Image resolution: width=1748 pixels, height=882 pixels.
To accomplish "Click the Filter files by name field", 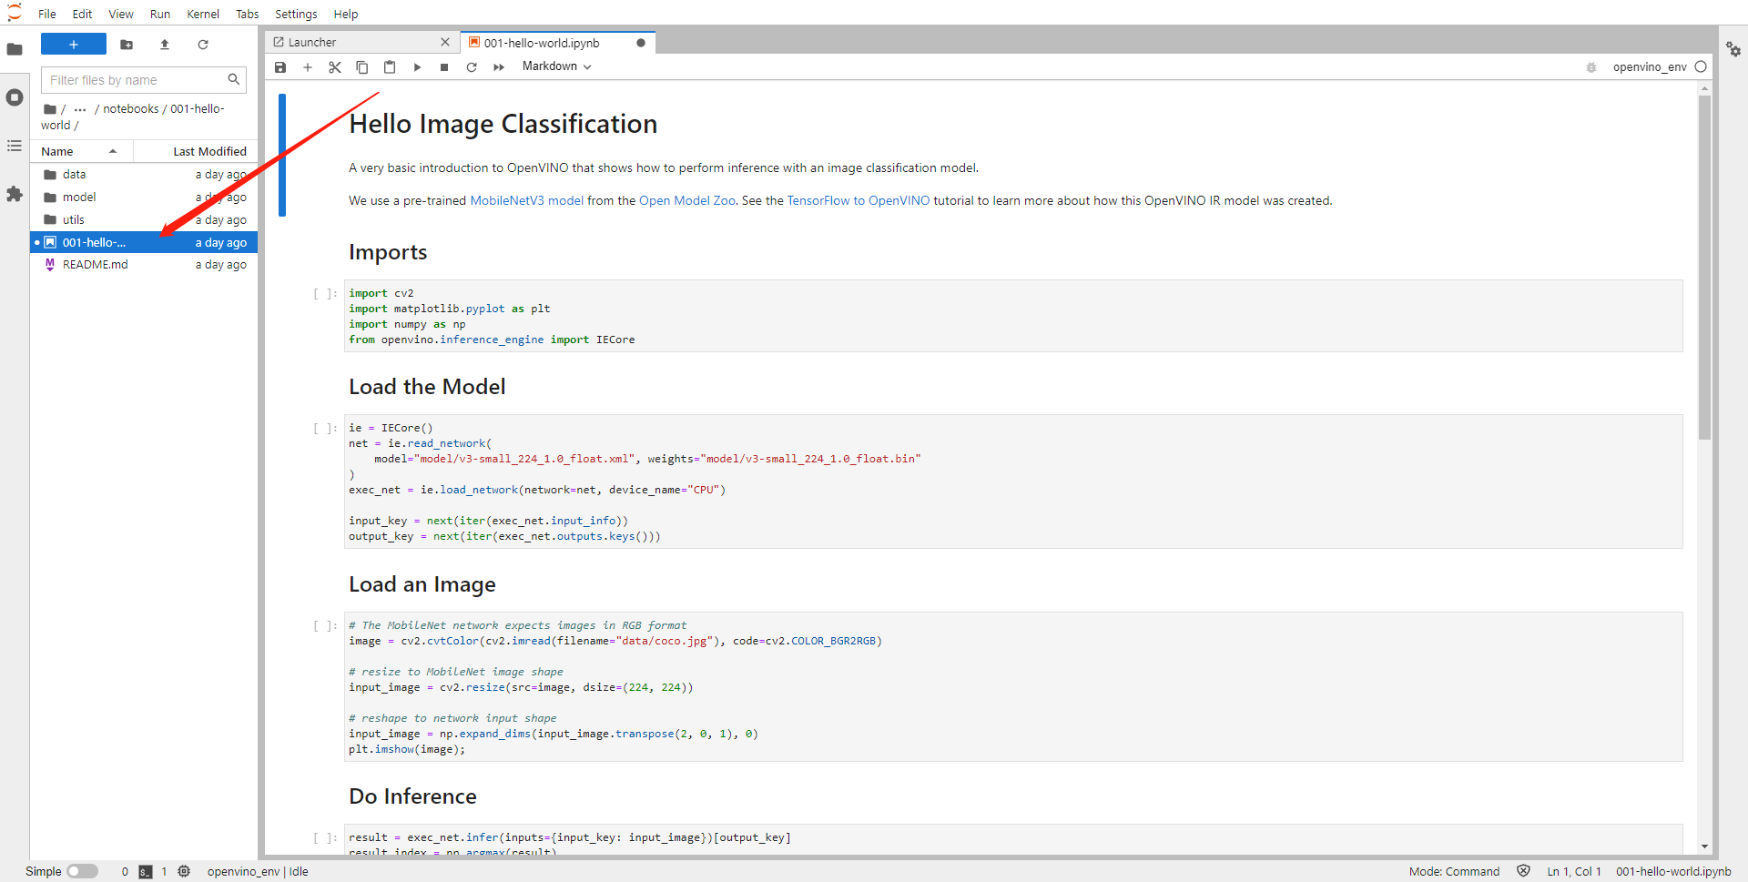I will [144, 80].
